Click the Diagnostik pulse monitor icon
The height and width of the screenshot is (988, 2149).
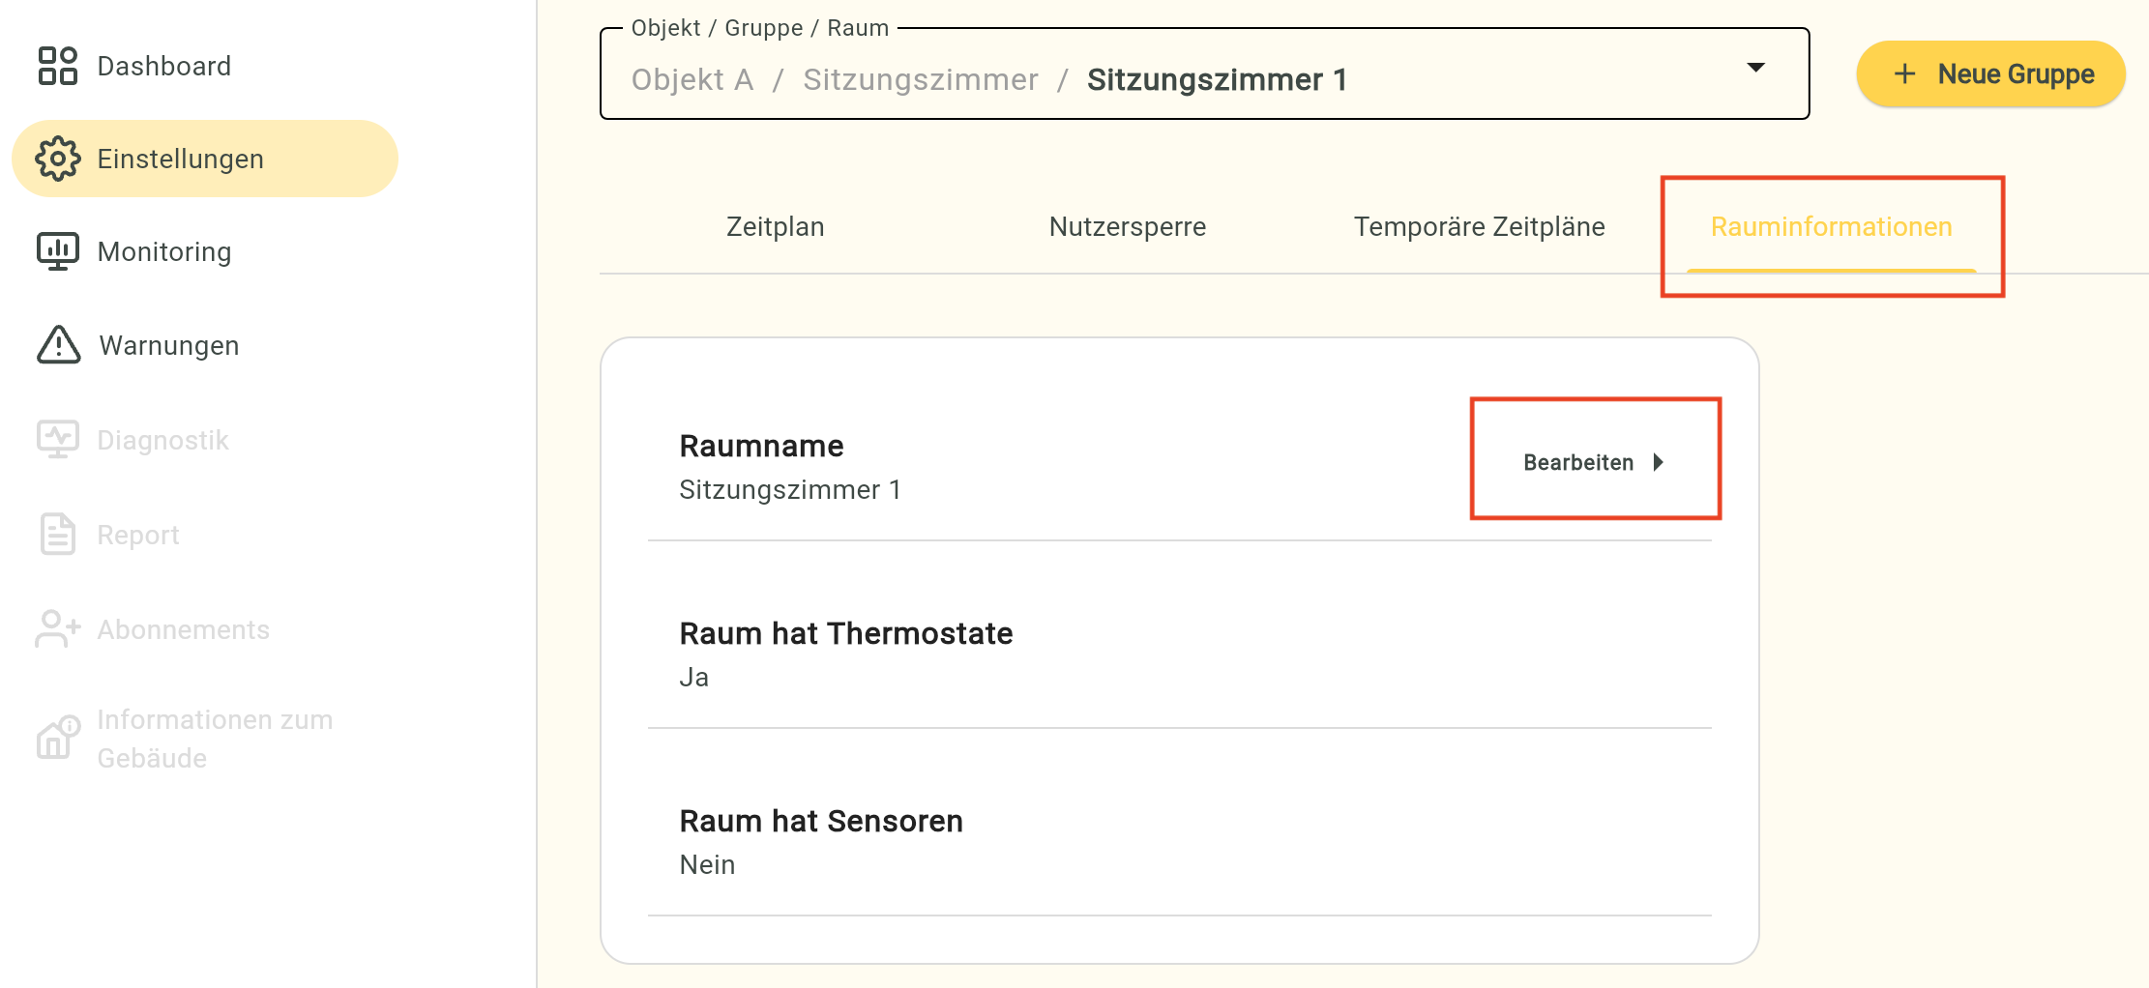[x=57, y=439]
